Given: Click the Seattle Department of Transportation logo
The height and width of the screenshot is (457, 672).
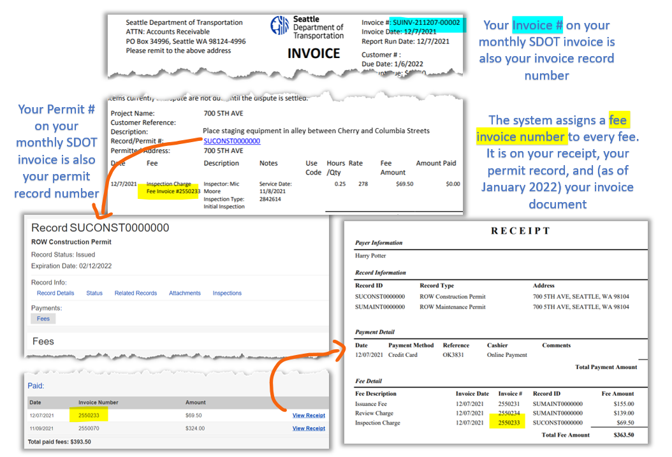Looking at the screenshot, I should point(280,27).
